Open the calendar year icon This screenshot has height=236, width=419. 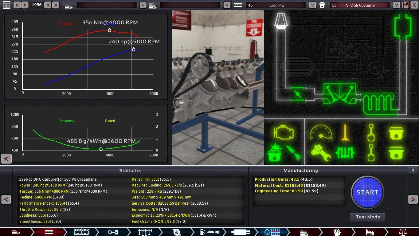[6, 5]
